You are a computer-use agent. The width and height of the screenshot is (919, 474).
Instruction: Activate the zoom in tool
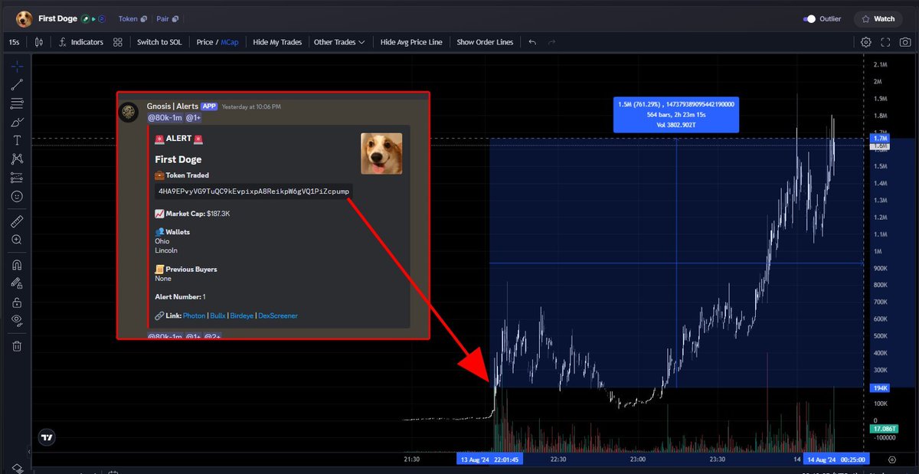(17, 240)
